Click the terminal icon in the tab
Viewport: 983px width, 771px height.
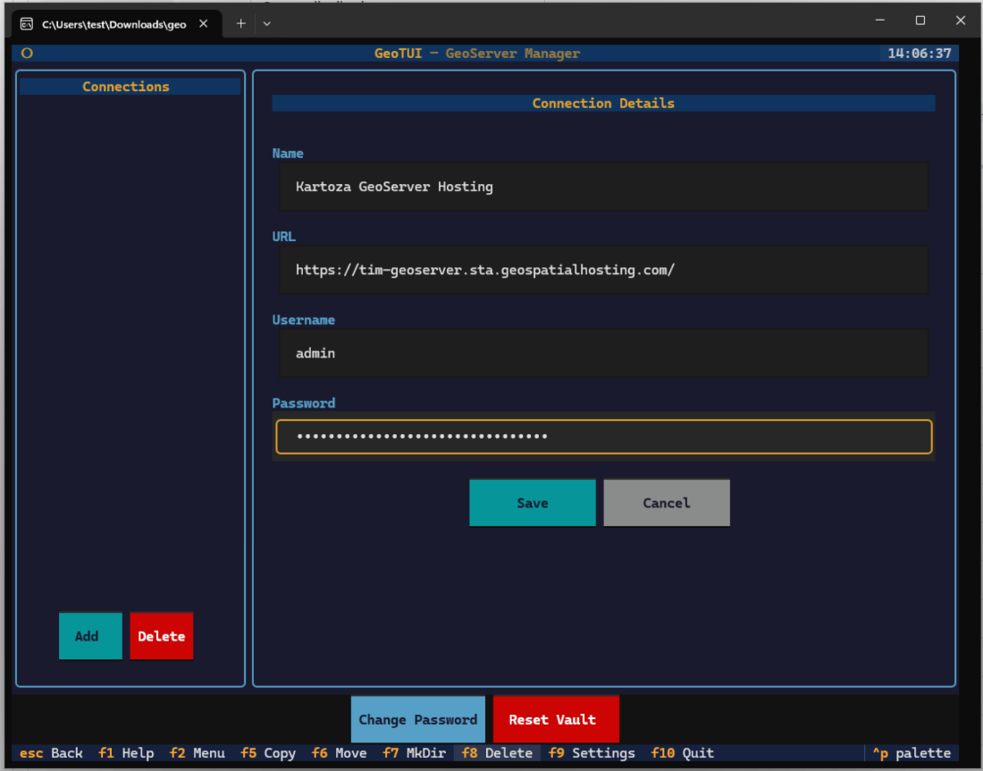click(x=26, y=24)
